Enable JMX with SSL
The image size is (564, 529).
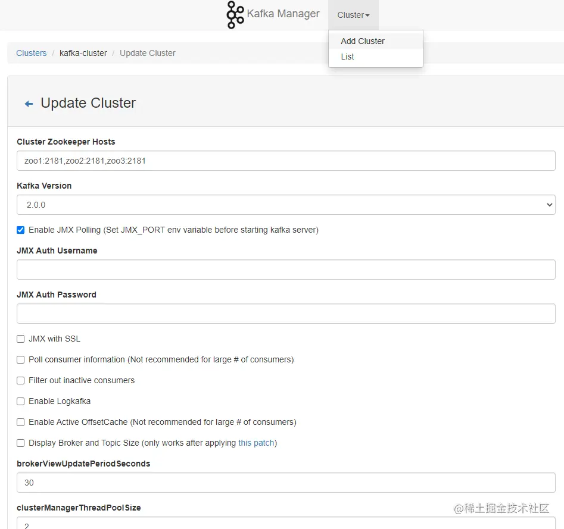(20, 339)
